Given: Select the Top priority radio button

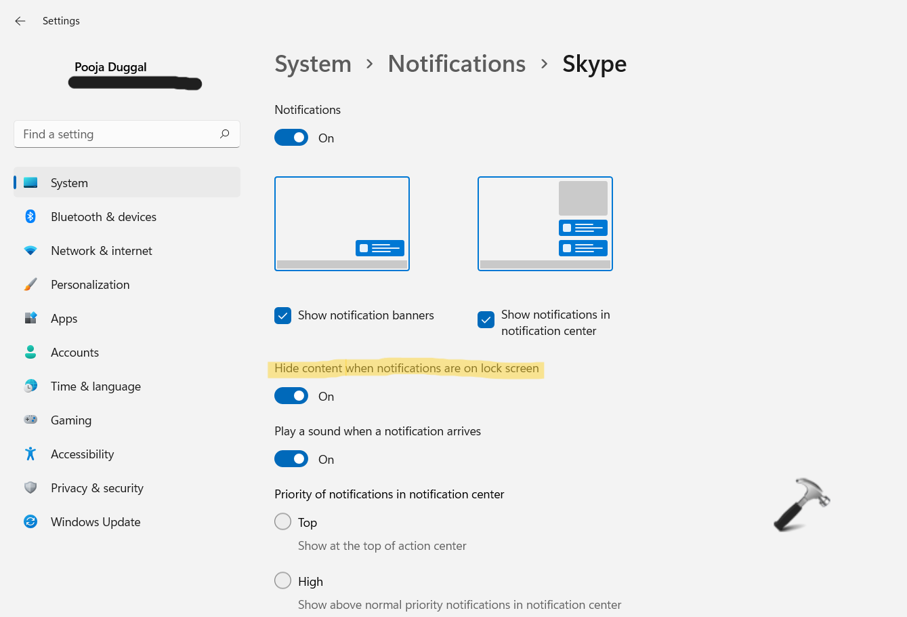Looking at the screenshot, I should point(282,521).
